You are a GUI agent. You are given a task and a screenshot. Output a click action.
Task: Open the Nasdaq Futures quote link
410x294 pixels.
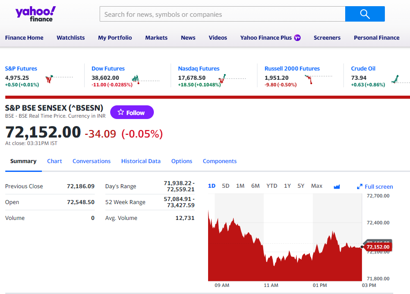[x=199, y=68]
